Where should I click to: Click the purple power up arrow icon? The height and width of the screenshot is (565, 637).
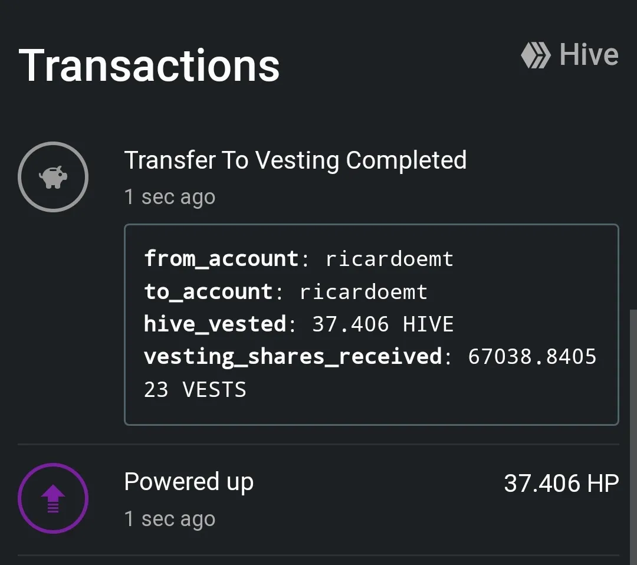point(53,498)
